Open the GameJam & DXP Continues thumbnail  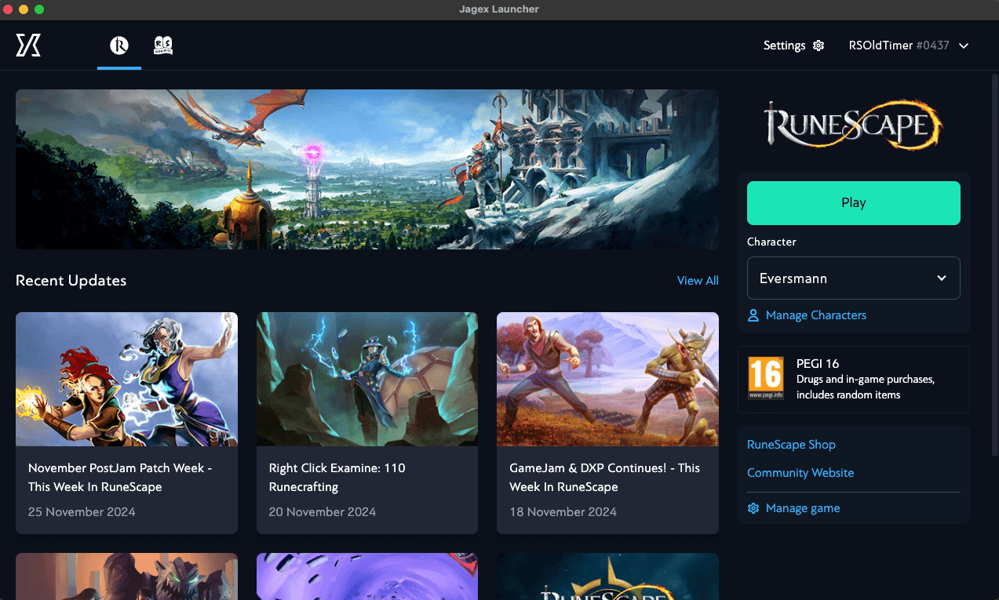click(607, 380)
